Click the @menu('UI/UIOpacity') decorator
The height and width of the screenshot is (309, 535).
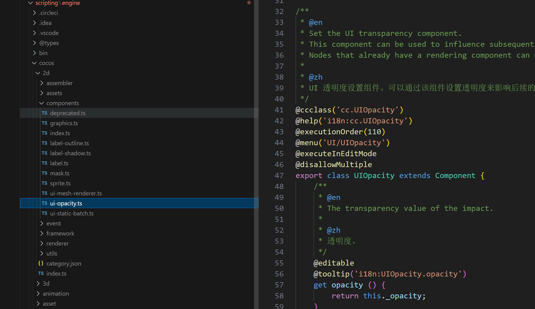[x=343, y=143]
